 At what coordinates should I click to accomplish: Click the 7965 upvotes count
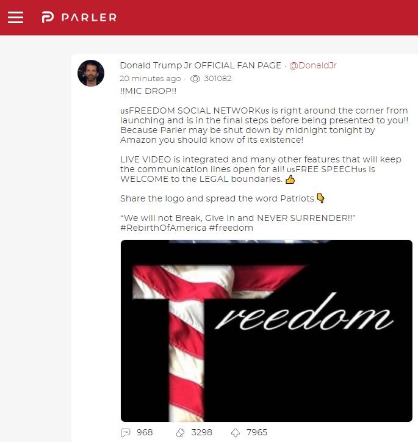point(257,432)
